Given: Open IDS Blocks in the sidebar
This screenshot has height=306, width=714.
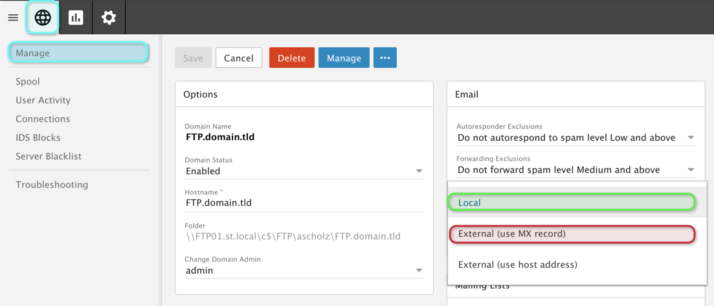Looking at the screenshot, I should 38,138.
